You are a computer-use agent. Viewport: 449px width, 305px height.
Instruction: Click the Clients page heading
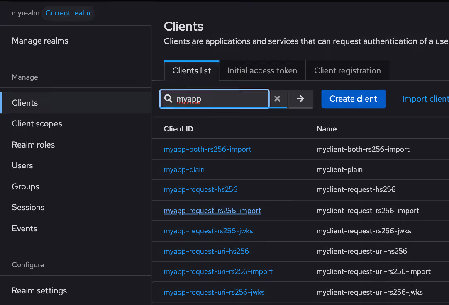[183, 27]
